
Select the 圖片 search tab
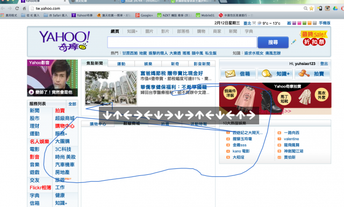tap(149, 31)
